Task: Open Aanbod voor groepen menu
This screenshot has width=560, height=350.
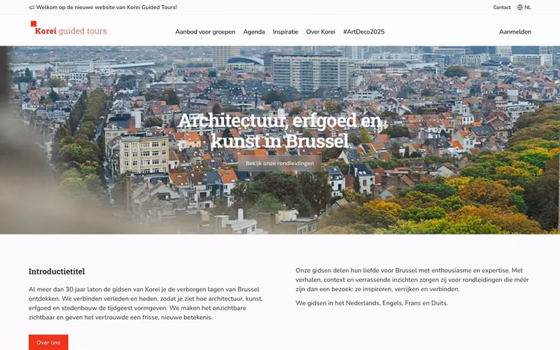Action: click(x=205, y=31)
